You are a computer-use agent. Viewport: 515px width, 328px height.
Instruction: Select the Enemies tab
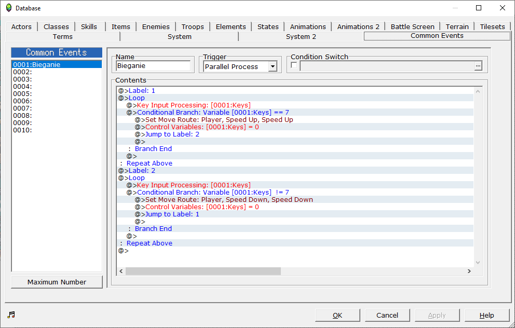(x=156, y=26)
